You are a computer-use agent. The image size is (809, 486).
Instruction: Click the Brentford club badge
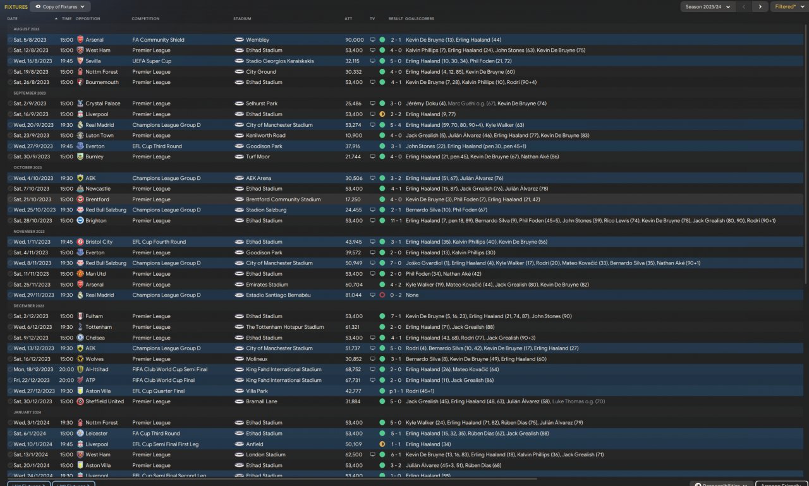point(80,199)
